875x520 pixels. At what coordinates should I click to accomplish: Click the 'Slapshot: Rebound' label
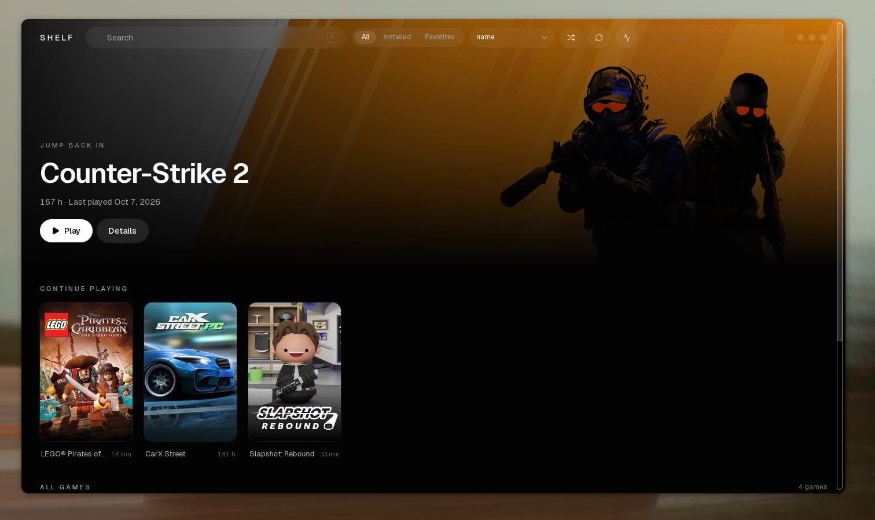coord(282,454)
